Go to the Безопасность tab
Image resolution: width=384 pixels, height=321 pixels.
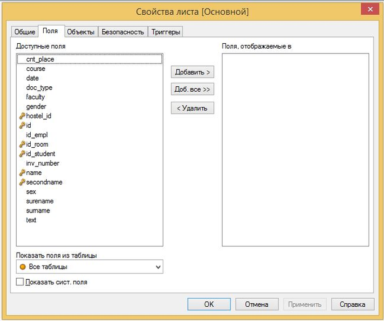point(123,31)
